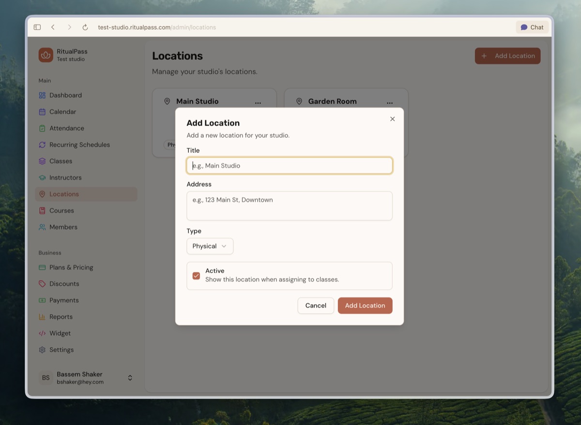Click the Dashboard grid icon in sidebar
This screenshot has width=581, height=425.
[x=42, y=95]
